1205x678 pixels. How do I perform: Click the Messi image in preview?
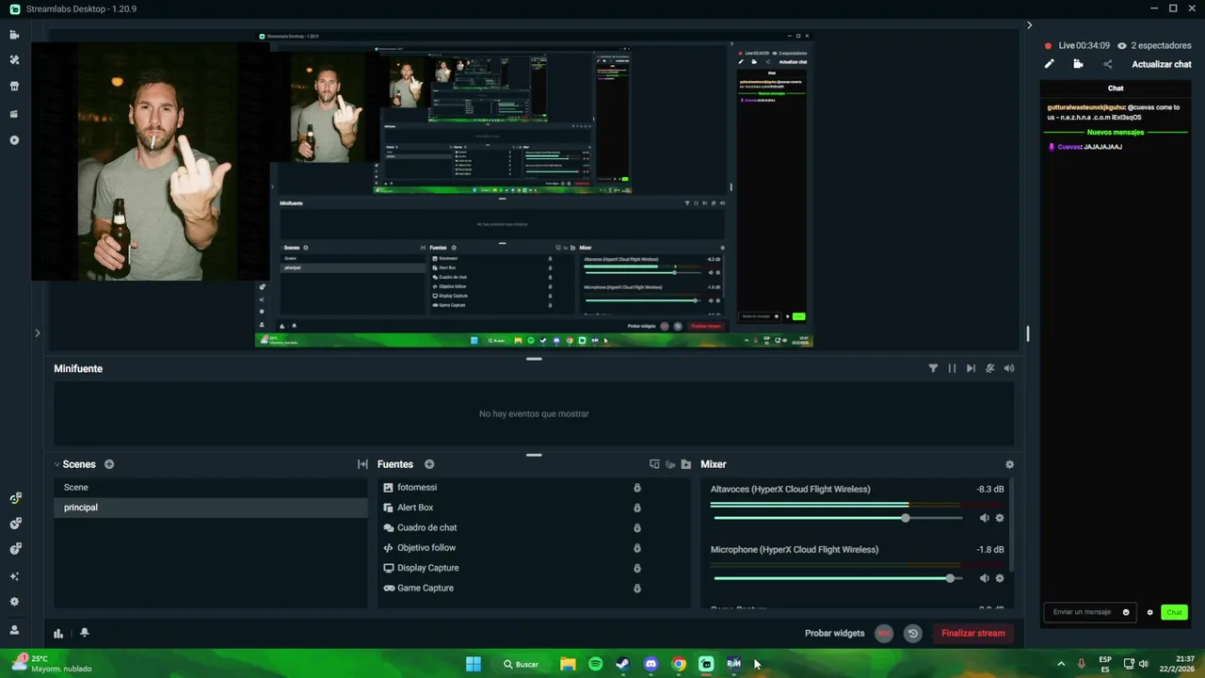tap(151, 161)
